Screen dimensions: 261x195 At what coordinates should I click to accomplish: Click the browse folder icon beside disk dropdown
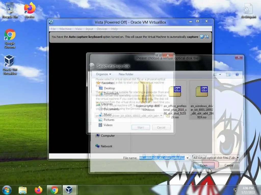(168, 116)
